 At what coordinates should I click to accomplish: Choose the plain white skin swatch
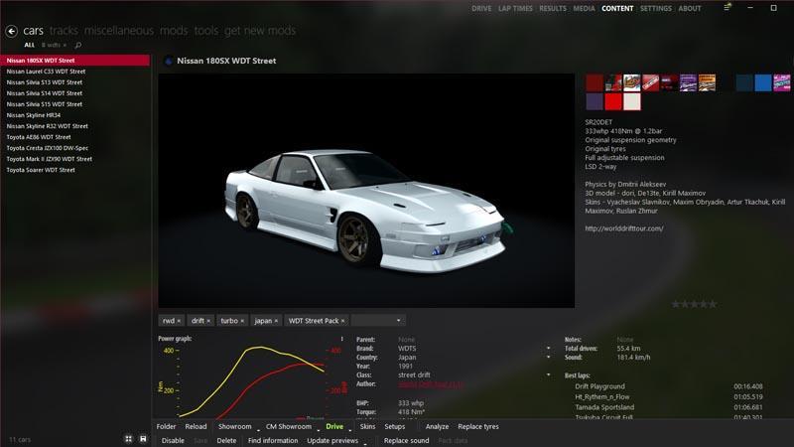[x=631, y=101]
